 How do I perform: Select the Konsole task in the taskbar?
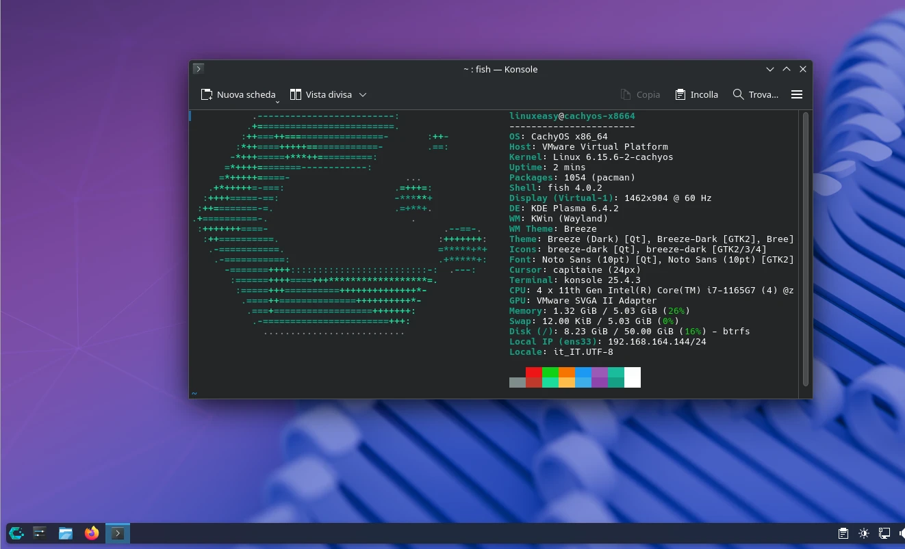point(118,533)
